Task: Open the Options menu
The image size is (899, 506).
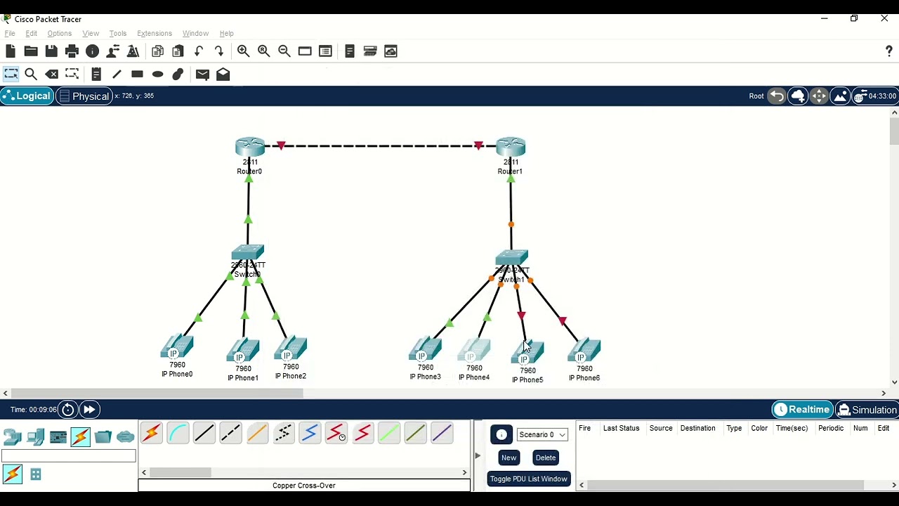Action: tap(60, 33)
